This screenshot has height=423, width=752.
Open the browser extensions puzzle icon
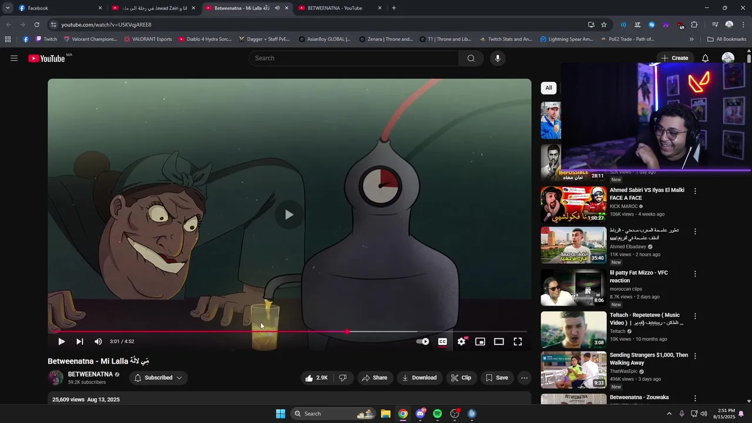pyautogui.click(x=694, y=25)
